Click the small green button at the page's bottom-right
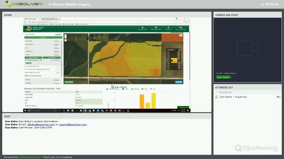Viewport: 284px width, 159px height. 183,107
